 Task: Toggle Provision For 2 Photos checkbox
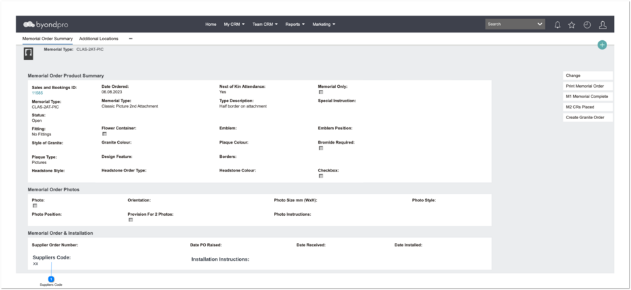click(x=130, y=220)
